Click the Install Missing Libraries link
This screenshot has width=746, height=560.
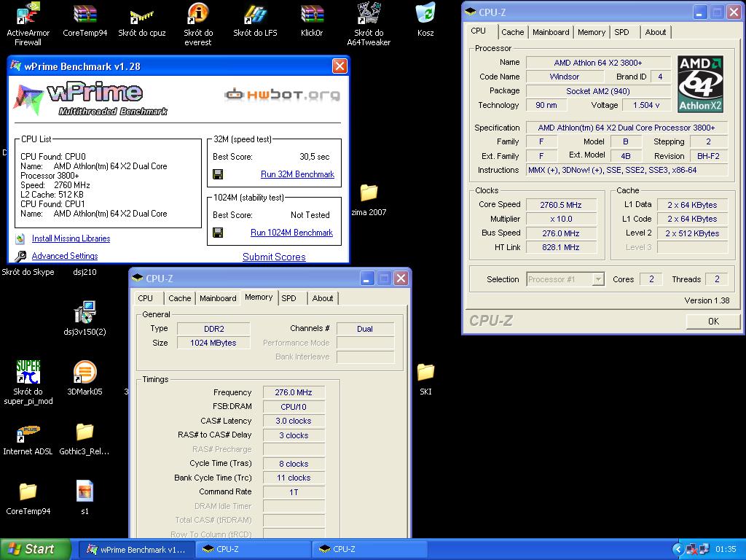pyautogui.click(x=71, y=238)
